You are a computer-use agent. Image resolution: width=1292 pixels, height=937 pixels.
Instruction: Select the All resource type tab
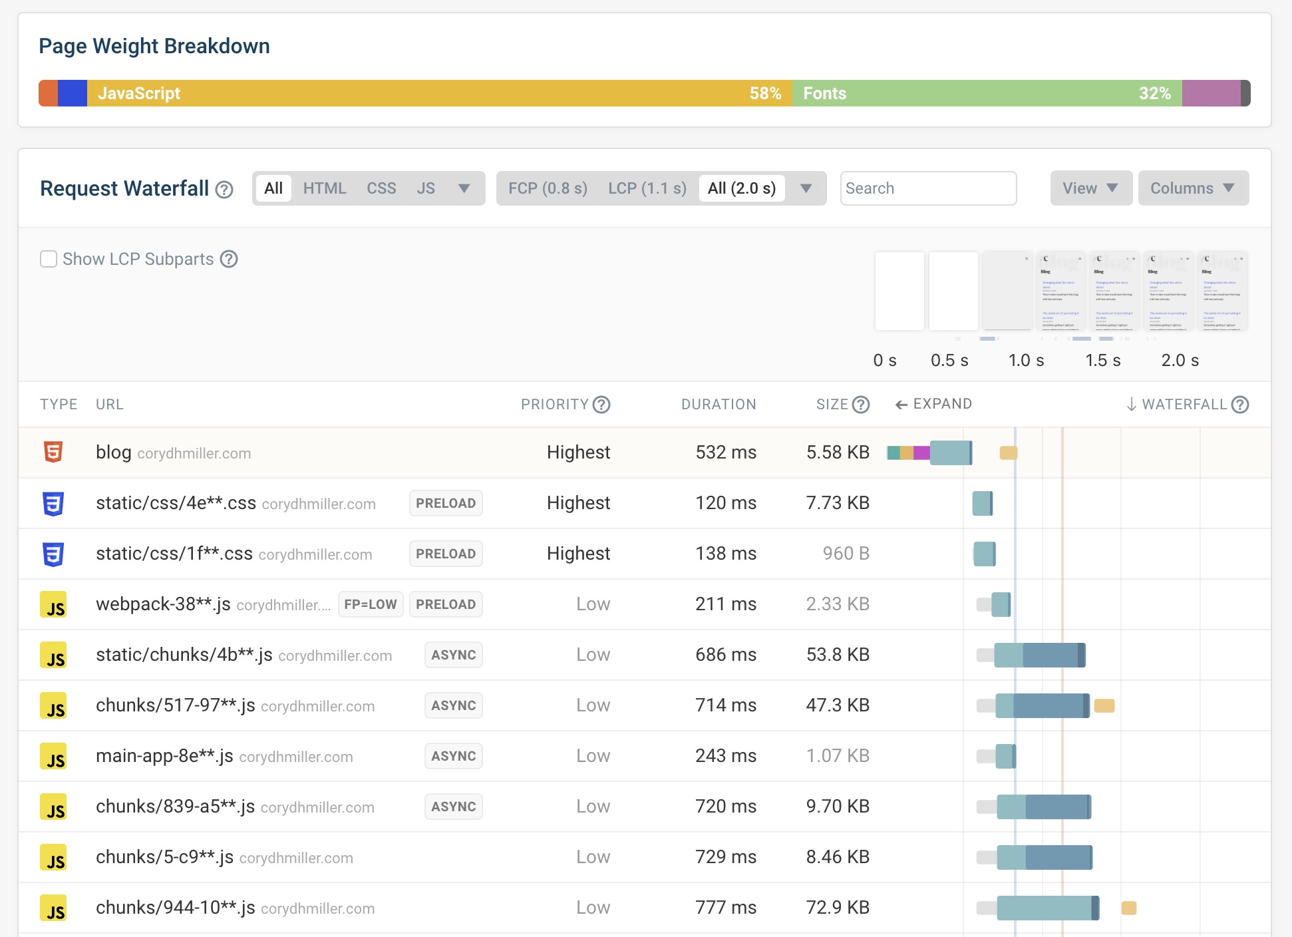273,188
